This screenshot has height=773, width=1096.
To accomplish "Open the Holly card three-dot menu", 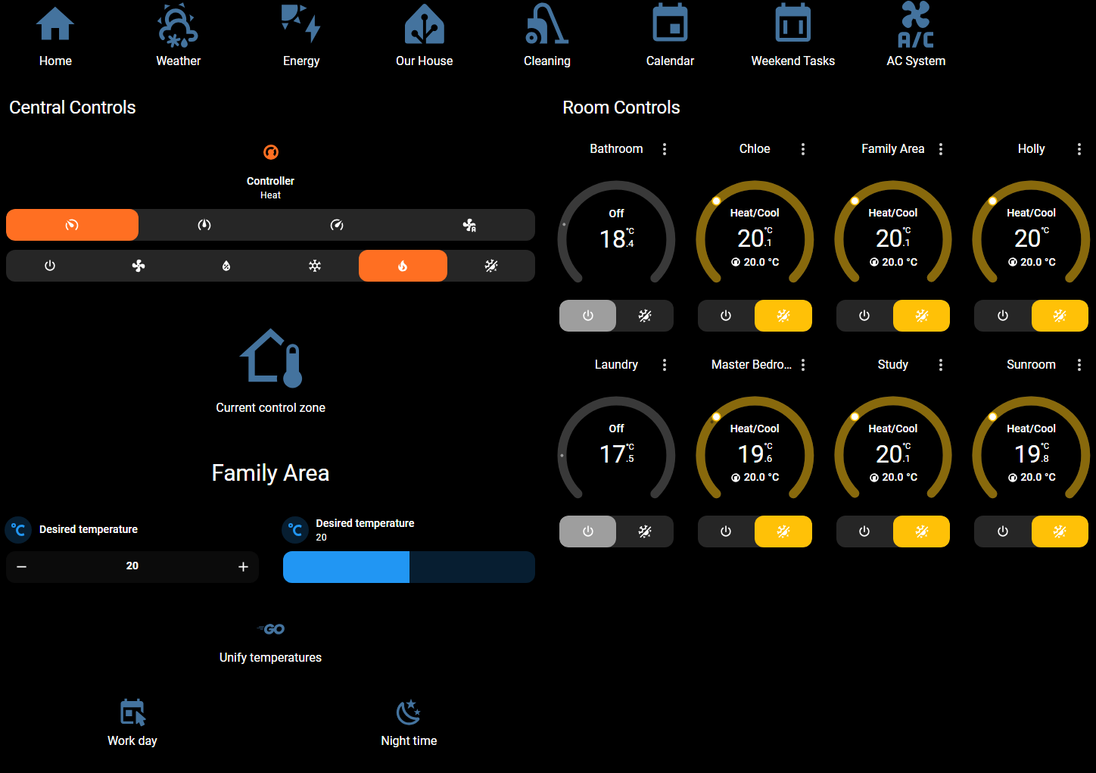I will click(1079, 149).
